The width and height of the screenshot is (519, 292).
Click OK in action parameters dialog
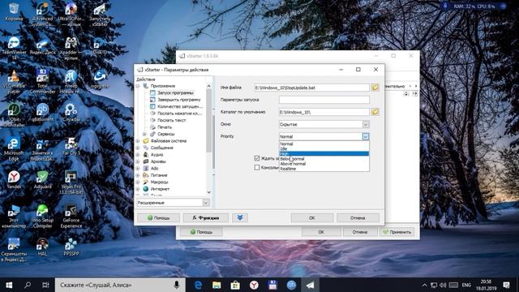click(311, 218)
